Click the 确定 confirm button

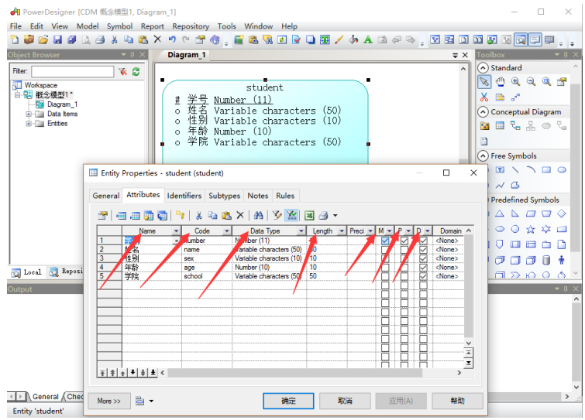point(288,401)
